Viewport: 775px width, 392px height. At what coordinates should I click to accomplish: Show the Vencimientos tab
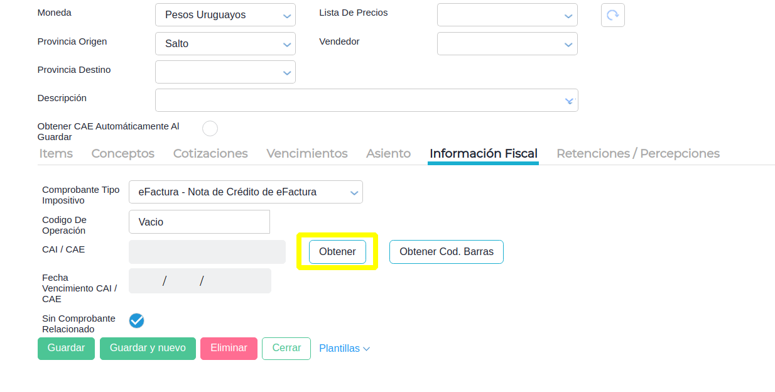[x=307, y=153]
